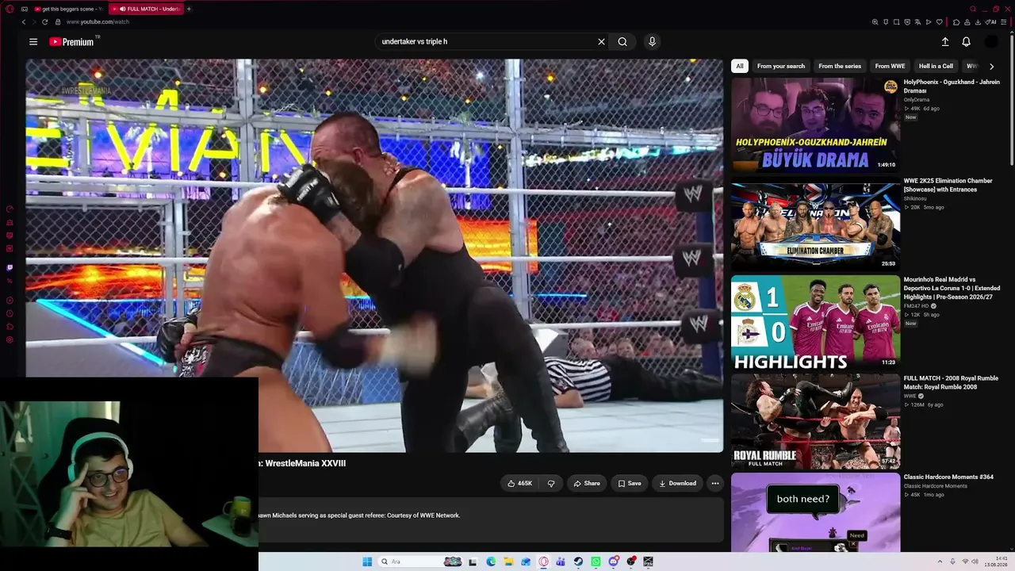Image resolution: width=1015 pixels, height=571 pixels.
Task: Open YouTube notifications bell
Action: point(966,42)
